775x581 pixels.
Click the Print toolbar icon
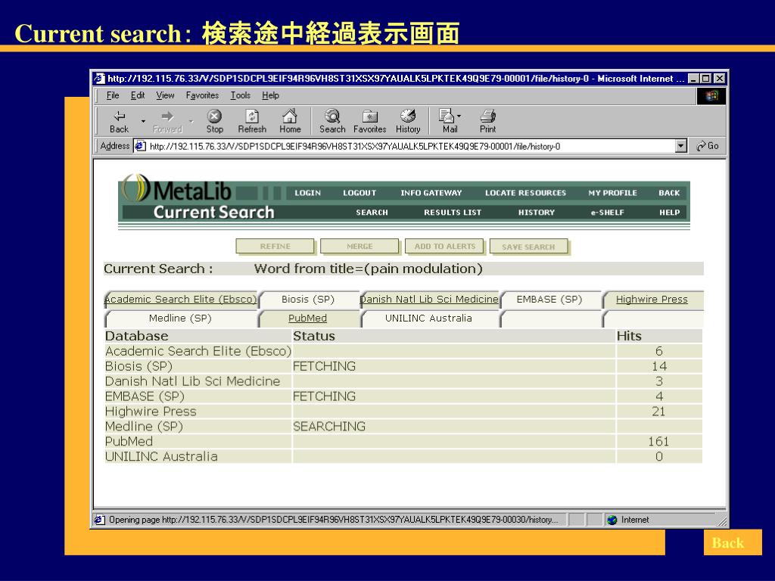click(x=488, y=116)
